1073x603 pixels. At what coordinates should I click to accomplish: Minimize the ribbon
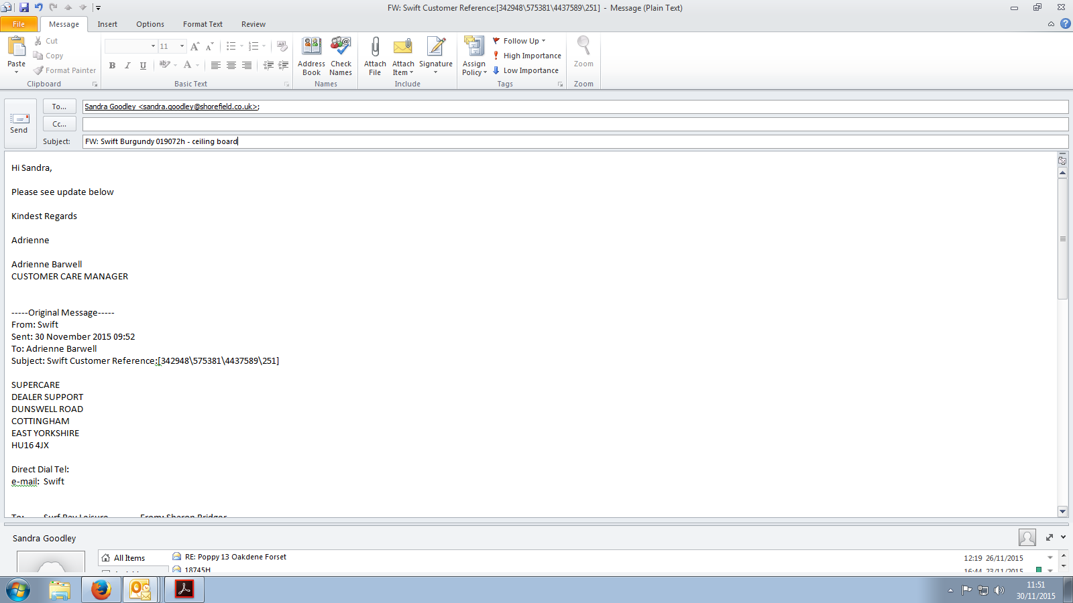pyautogui.click(x=1051, y=24)
